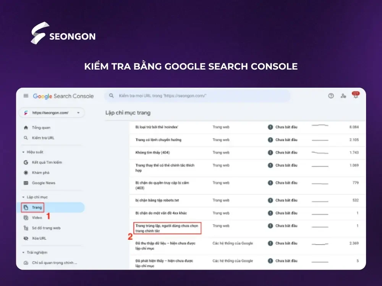The image size is (382, 286).
Task: Click the Google Search Console logo
Action: pos(63,96)
